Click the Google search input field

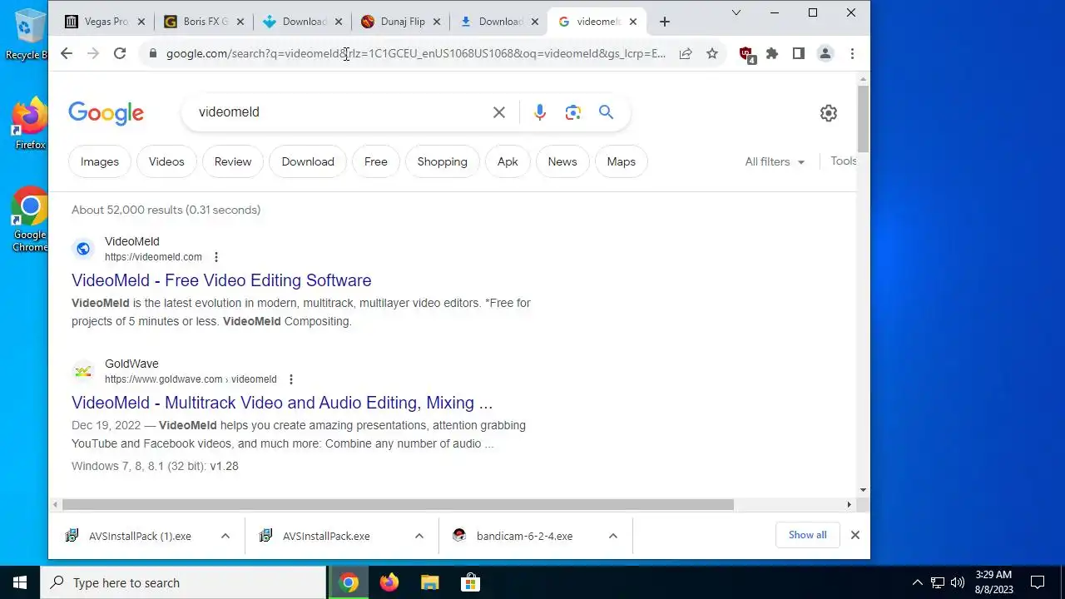(341, 112)
